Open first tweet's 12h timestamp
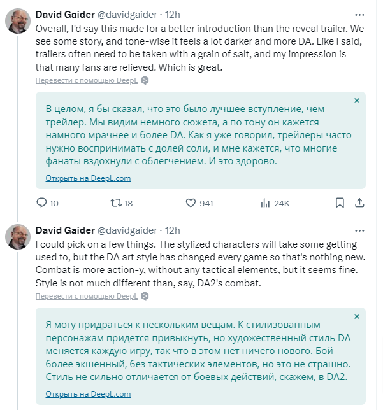 point(173,14)
